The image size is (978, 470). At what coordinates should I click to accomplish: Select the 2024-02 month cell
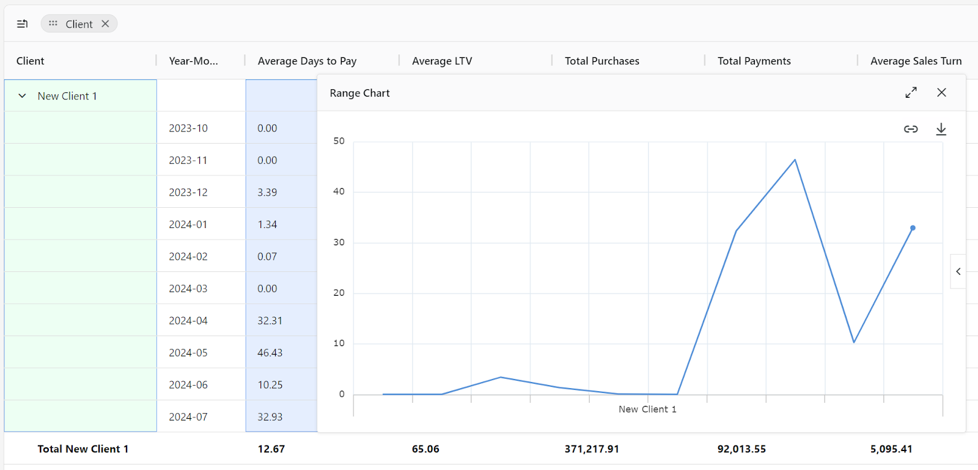coord(201,256)
